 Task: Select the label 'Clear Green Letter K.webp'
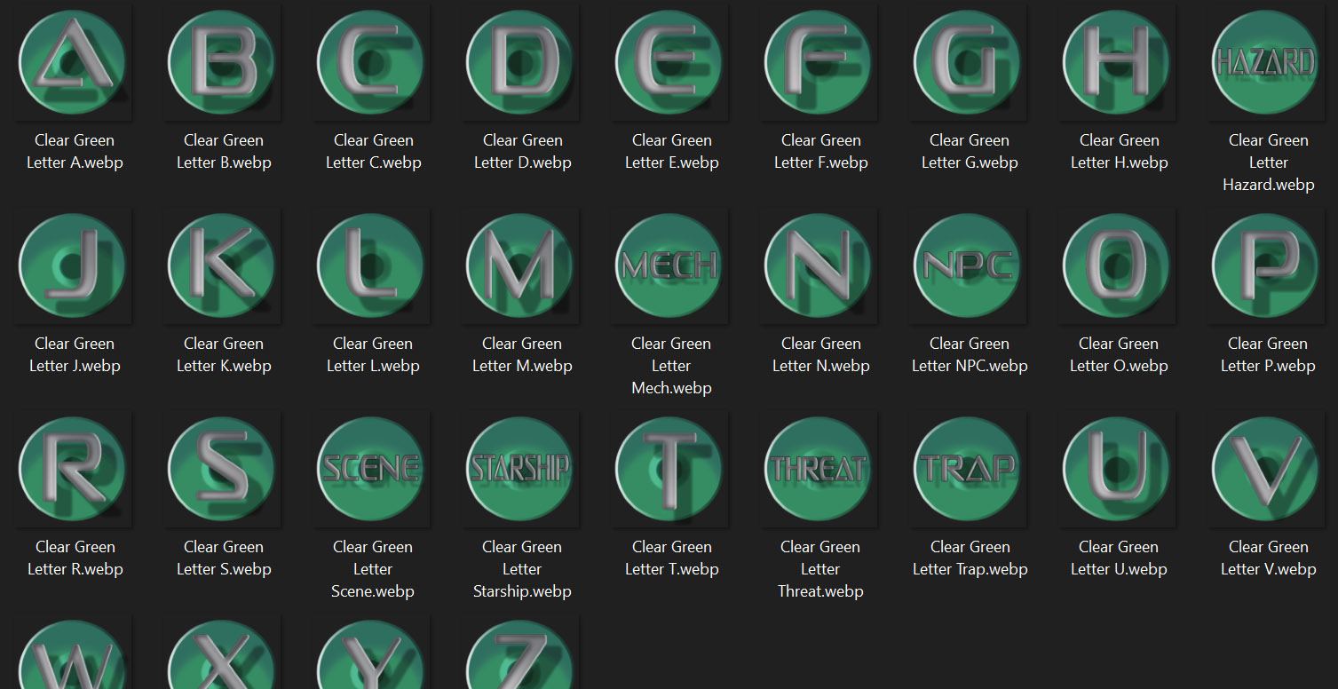tap(224, 354)
